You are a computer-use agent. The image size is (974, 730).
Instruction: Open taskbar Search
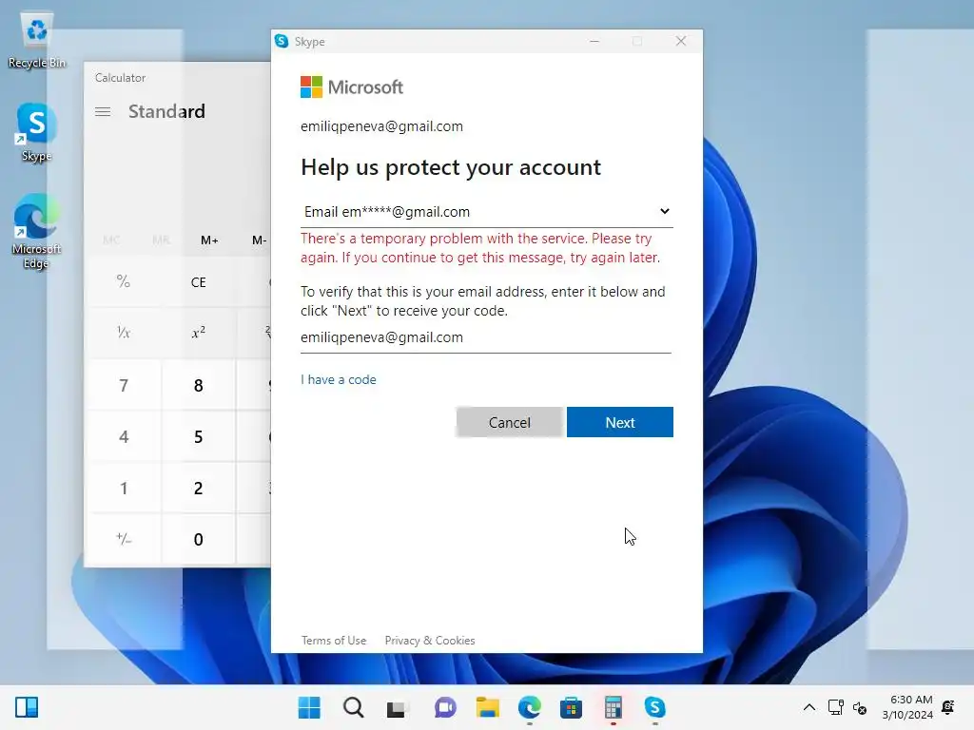click(x=354, y=707)
